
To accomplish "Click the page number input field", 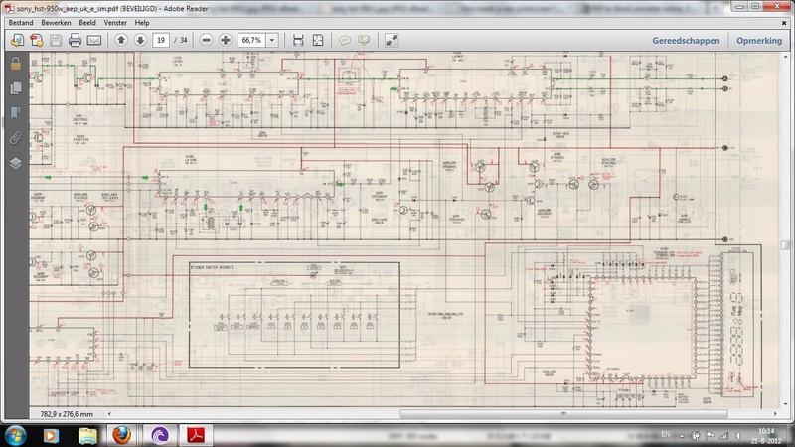I will coord(160,41).
